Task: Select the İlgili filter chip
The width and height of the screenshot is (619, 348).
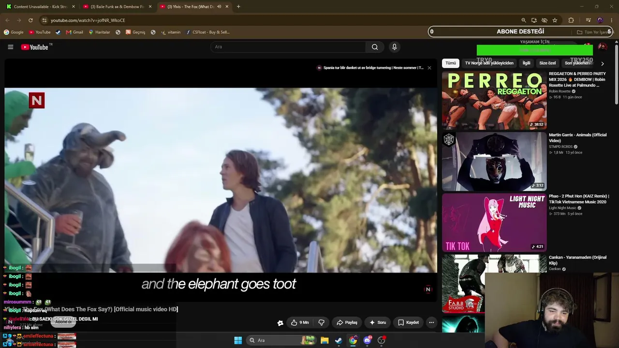Action: pos(526,63)
